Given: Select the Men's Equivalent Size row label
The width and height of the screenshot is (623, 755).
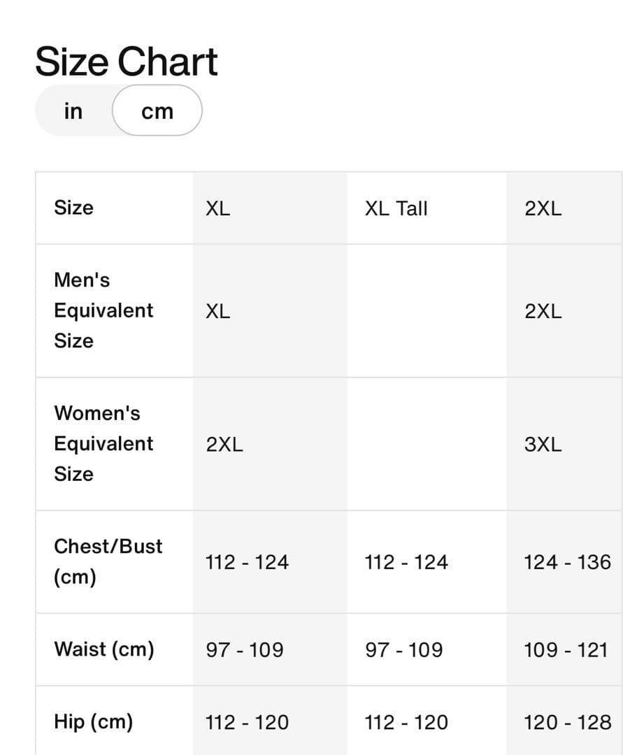Looking at the screenshot, I should [x=103, y=310].
